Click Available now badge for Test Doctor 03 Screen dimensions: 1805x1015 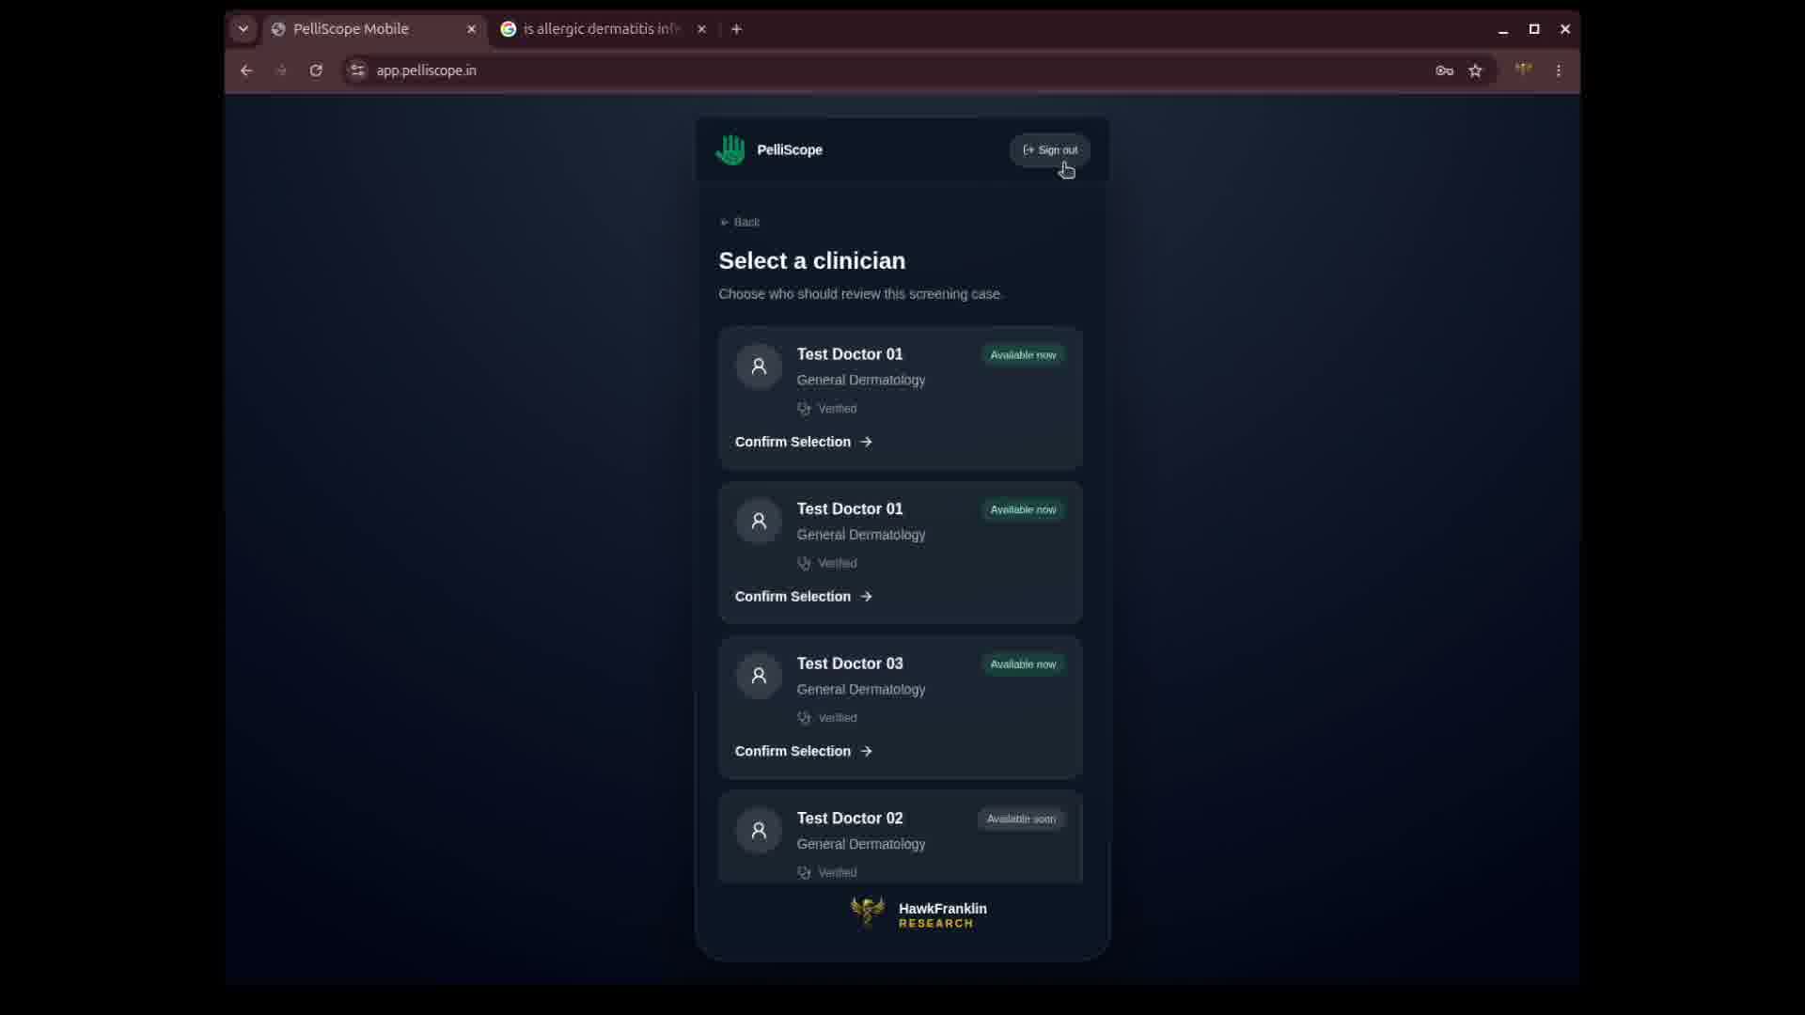click(1023, 664)
